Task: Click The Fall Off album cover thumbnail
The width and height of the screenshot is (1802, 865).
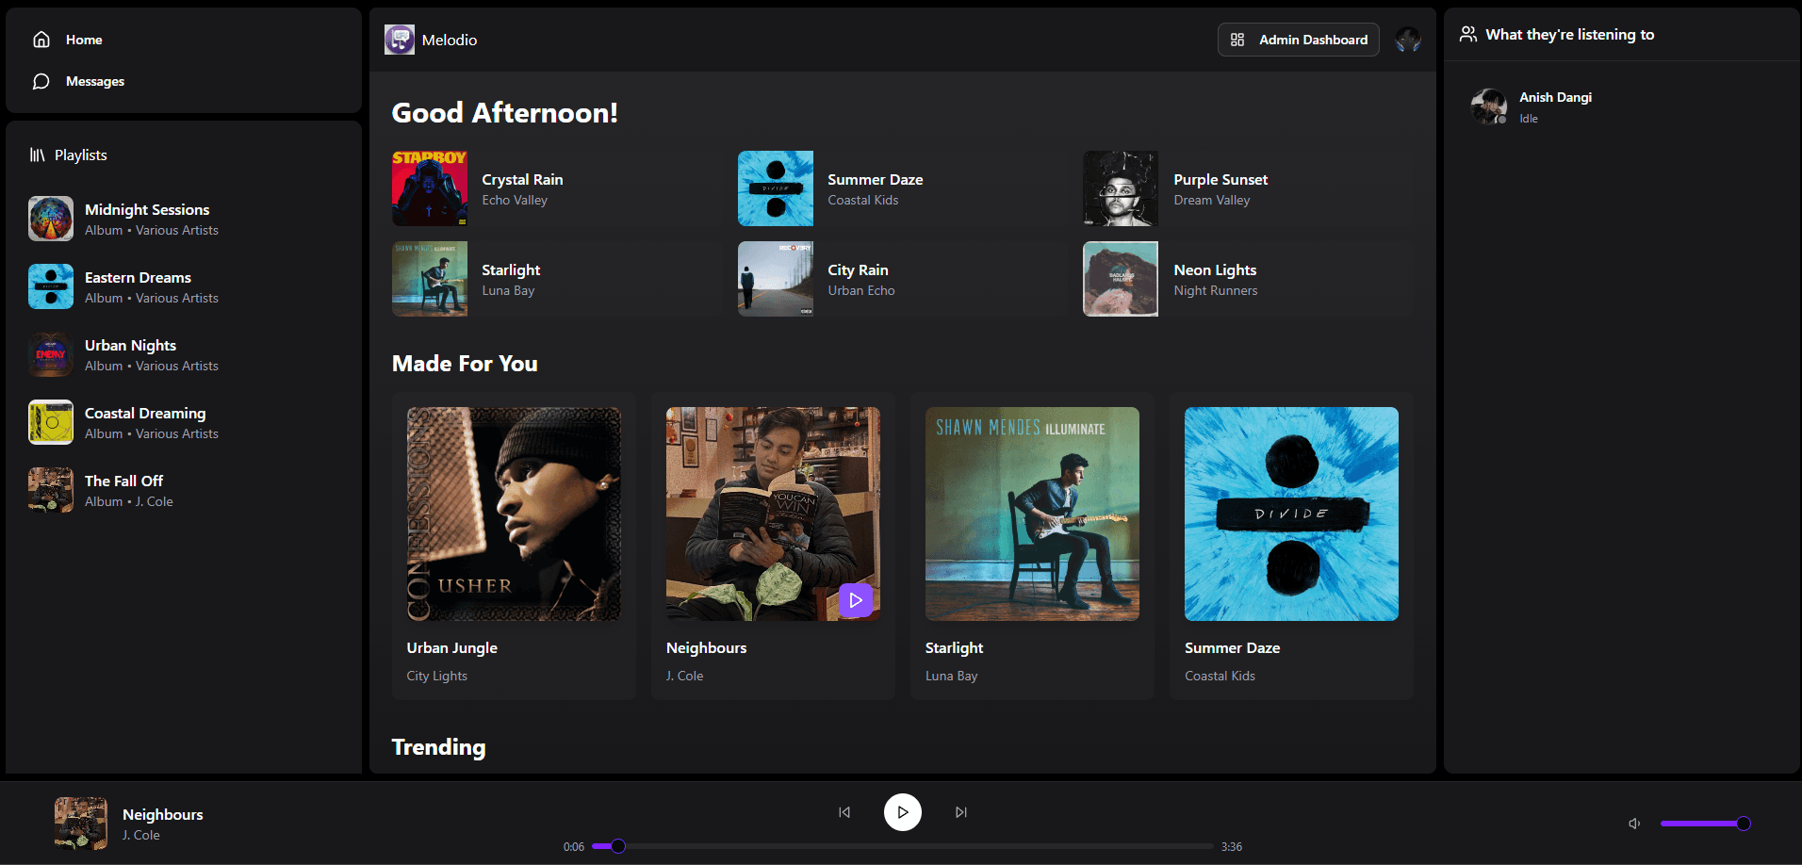Action: click(x=51, y=490)
